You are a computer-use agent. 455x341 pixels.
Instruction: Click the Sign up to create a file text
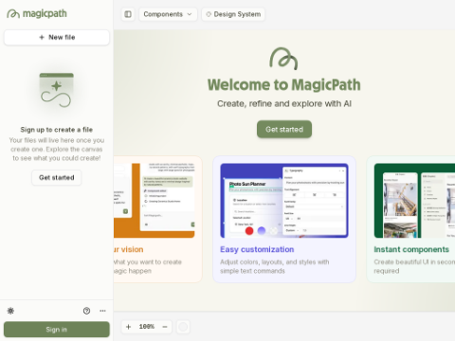[x=57, y=130]
